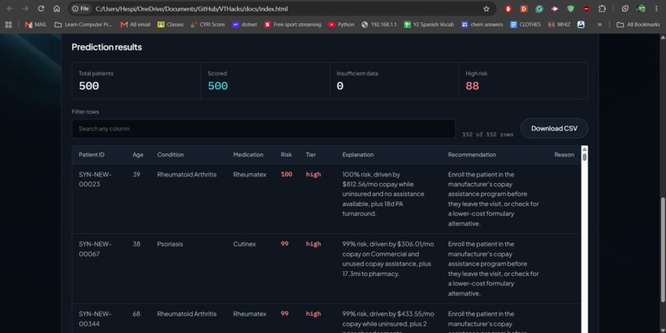Click the Insufficient data 0 stat
Image resolution: width=666 pixels, height=333 pixels.
(394, 81)
